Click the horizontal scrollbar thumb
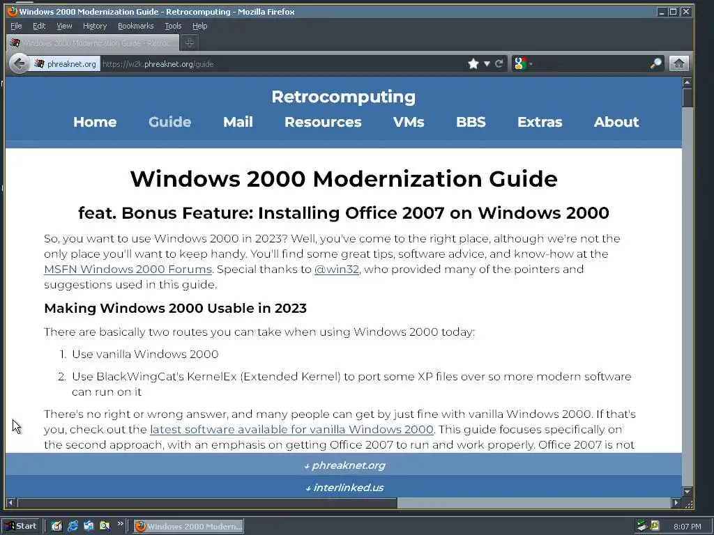 point(207,503)
